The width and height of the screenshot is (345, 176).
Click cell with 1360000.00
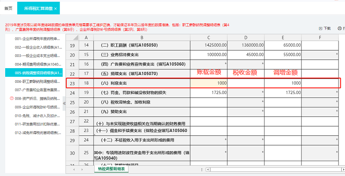(x=246, y=45)
